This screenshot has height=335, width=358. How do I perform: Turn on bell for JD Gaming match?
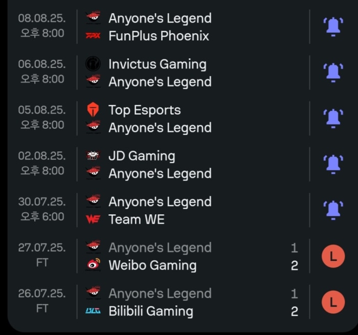pos(333,164)
